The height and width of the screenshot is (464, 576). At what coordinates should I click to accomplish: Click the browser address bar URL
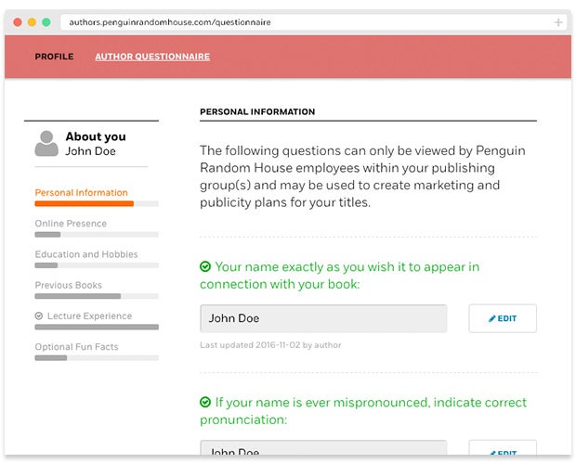tap(170, 22)
